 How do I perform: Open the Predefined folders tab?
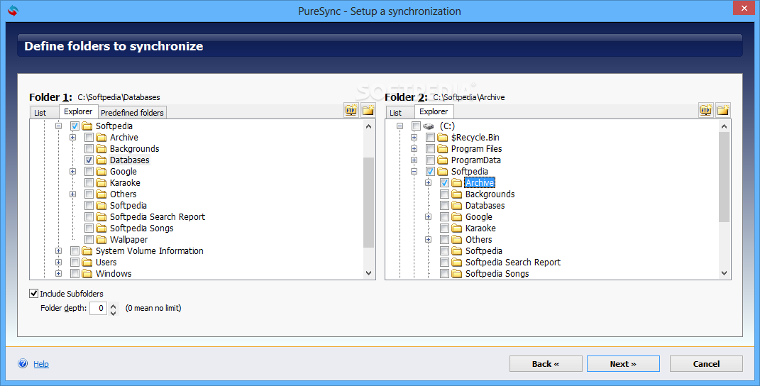[132, 113]
